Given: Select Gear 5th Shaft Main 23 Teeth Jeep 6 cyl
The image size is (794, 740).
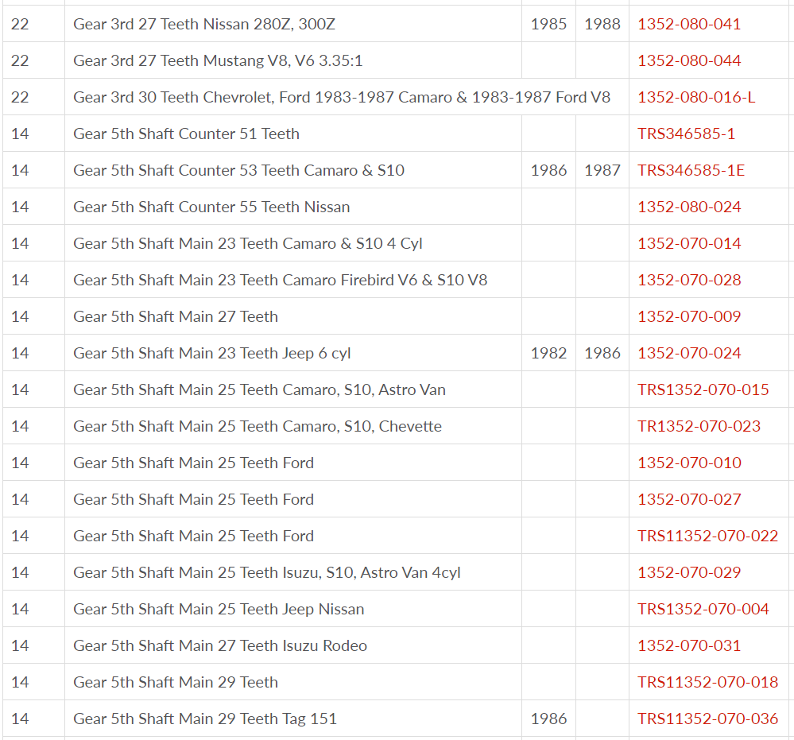Looking at the screenshot, I should point(212,353).
